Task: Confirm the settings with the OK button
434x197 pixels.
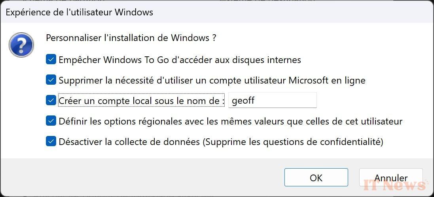Action: [x=316, y=178]
